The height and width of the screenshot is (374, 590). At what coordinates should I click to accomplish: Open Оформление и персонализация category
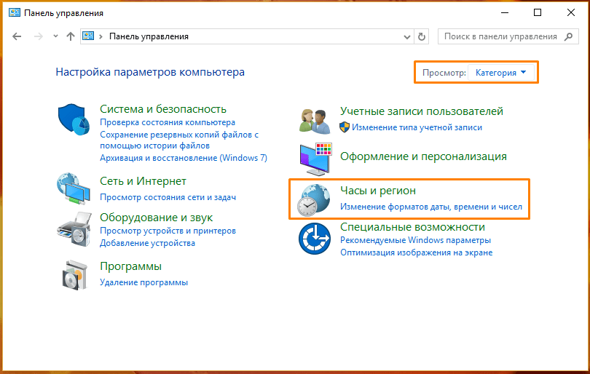tap(423, 156)
